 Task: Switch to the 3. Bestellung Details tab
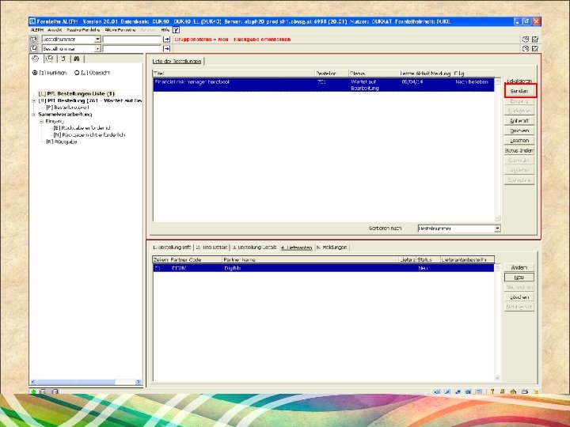pyautogui.click(x=254, y=248)
